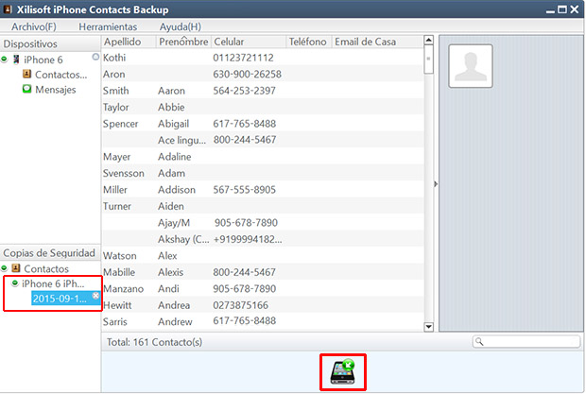
Task: Delete the 2015-09-1... backup with its X icon
Action: (96, 296)
